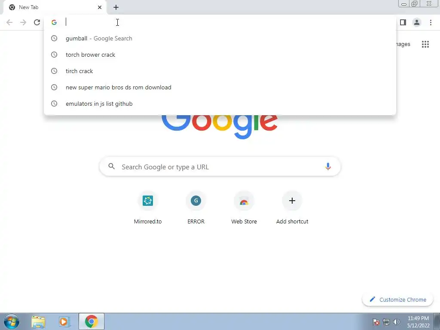The image size is (440, 330).
Task: Click the Chrome taskbar icon
Action: (92, 321)
